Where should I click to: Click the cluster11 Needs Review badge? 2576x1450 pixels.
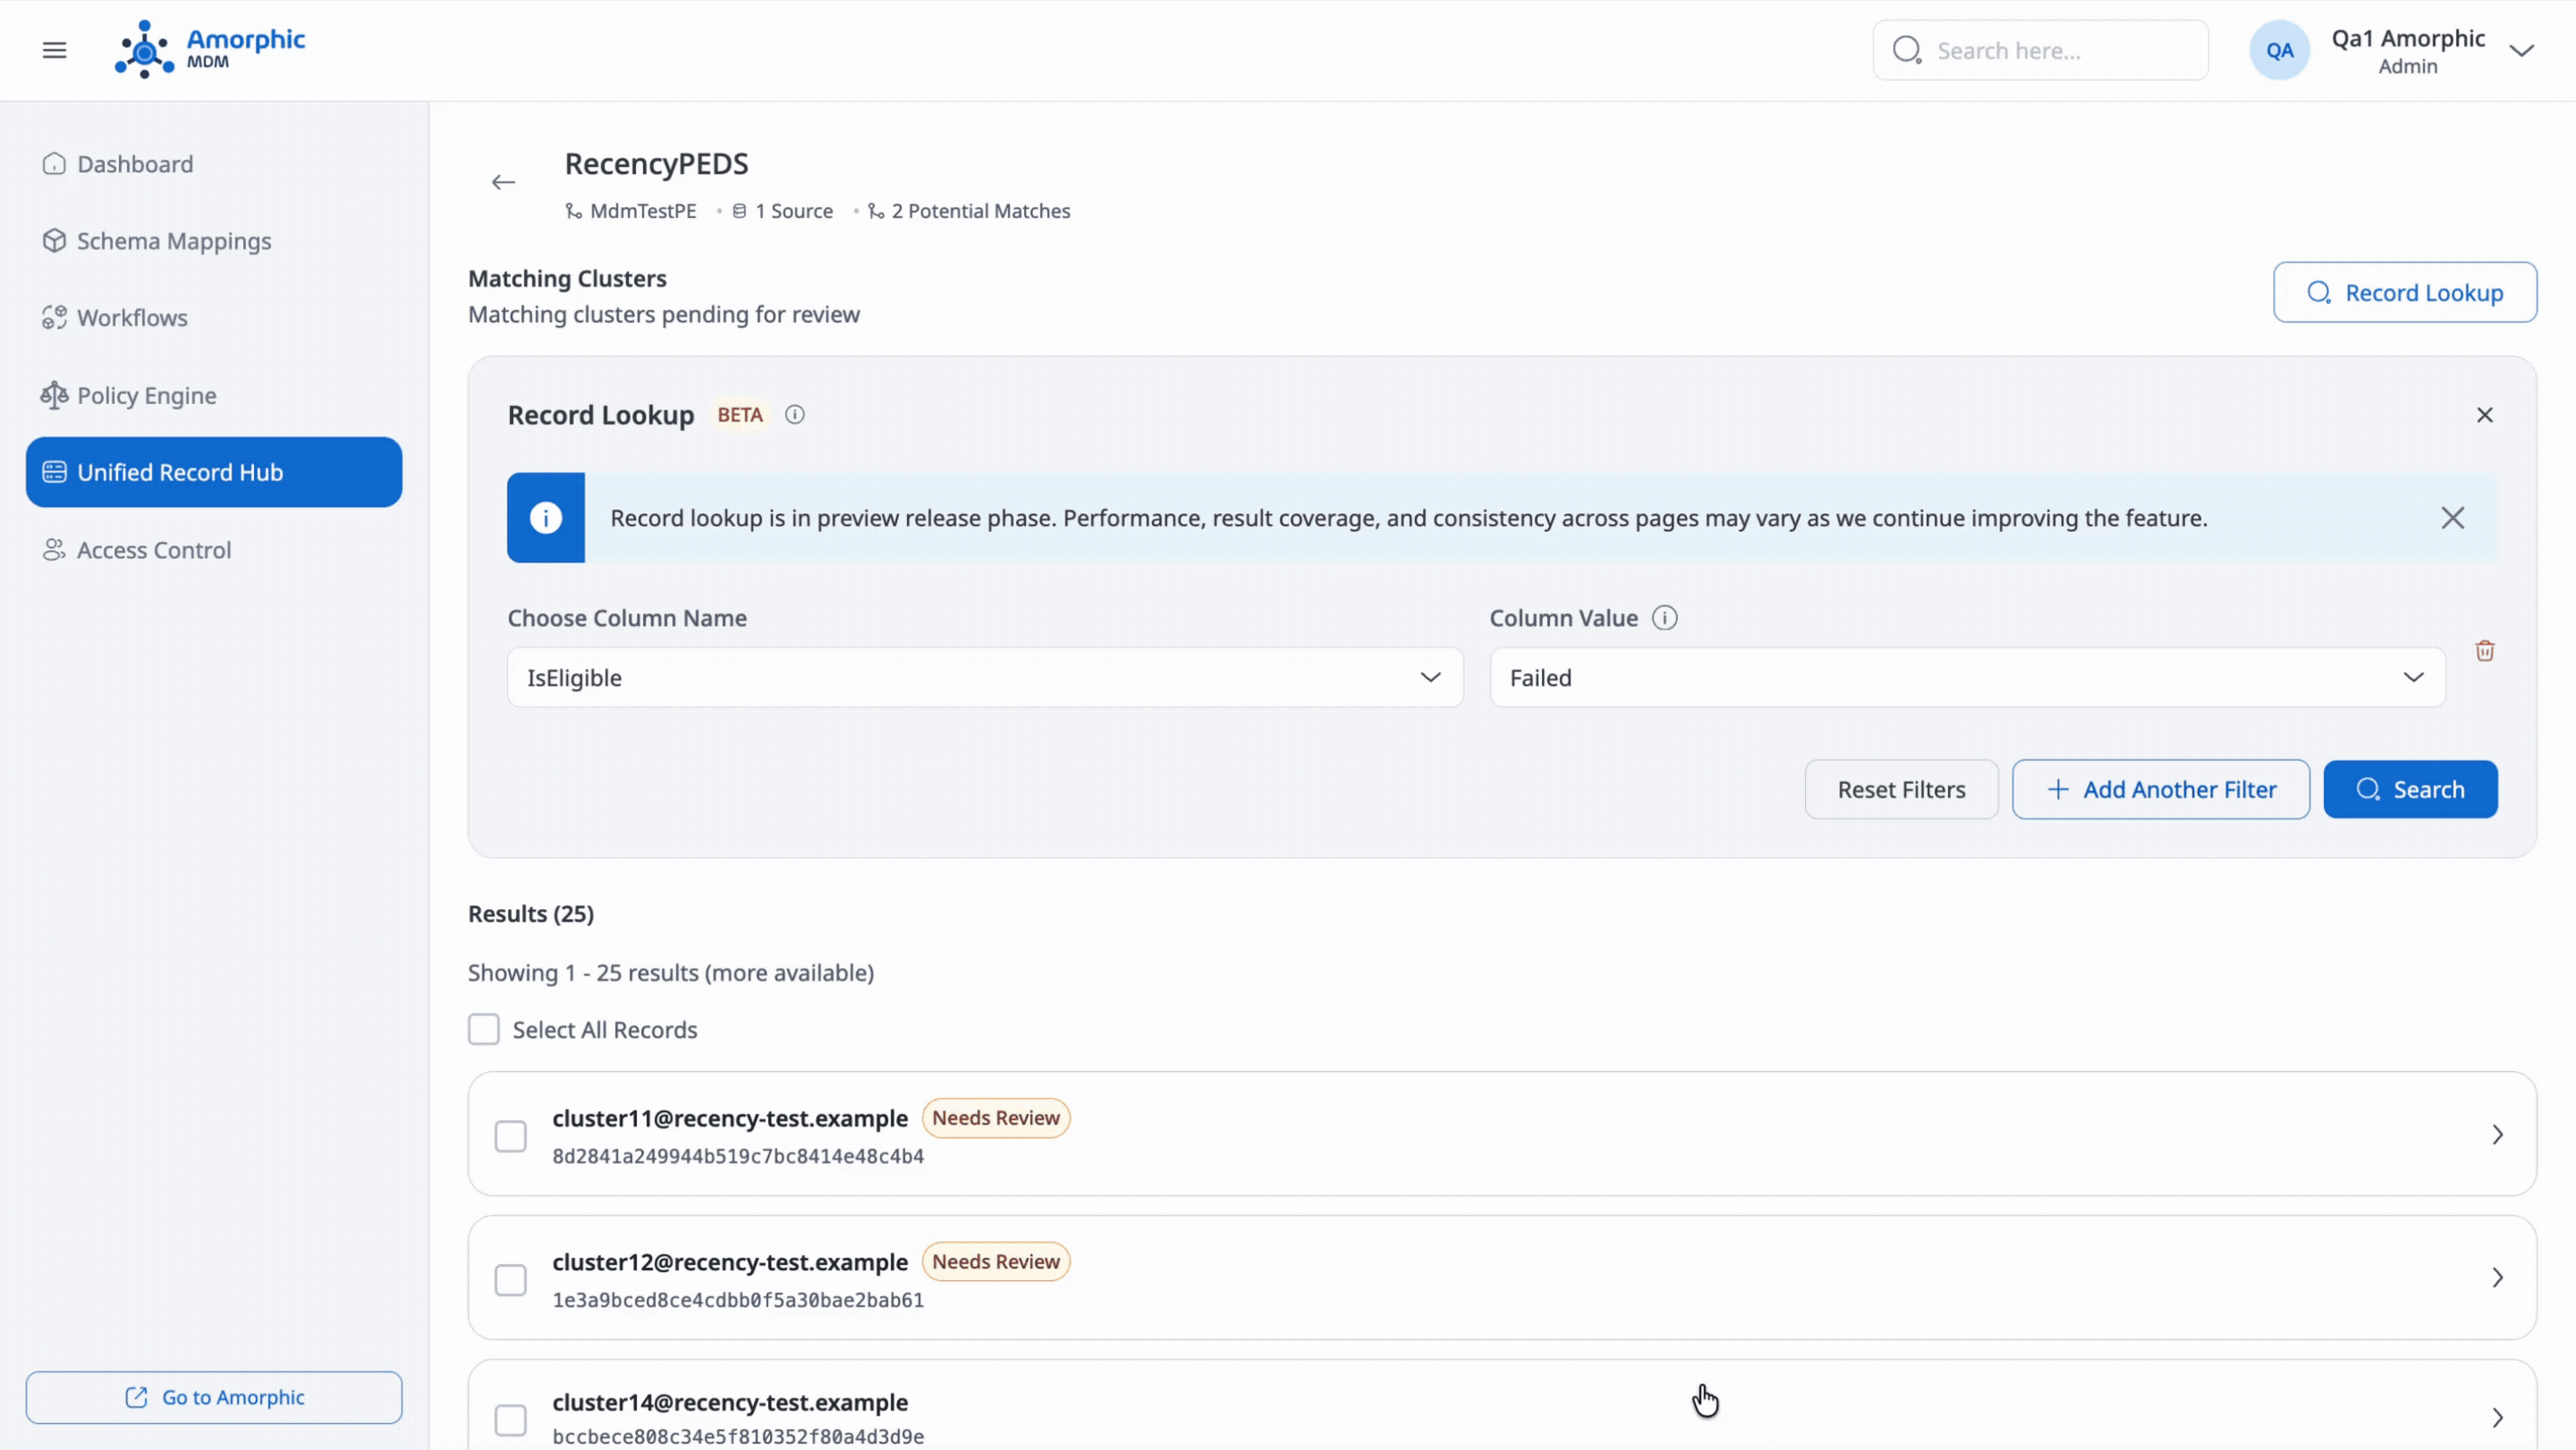point(995,1118)
